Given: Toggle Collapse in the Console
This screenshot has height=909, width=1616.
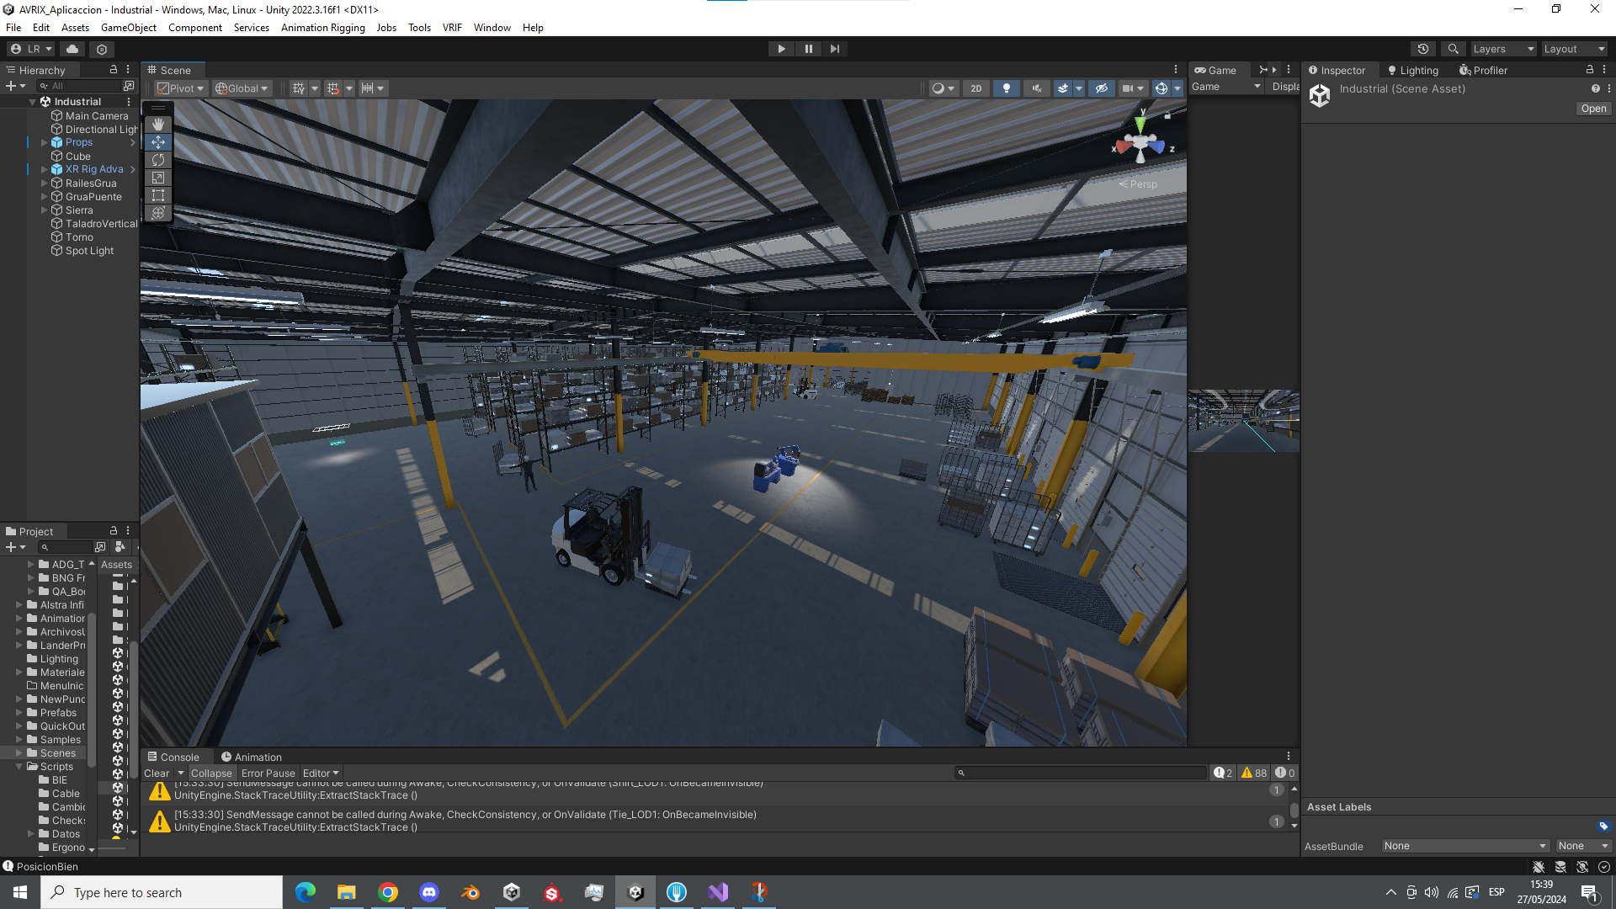Looking at the screenshot, I should pyautogui.click(x=211, y=773).
